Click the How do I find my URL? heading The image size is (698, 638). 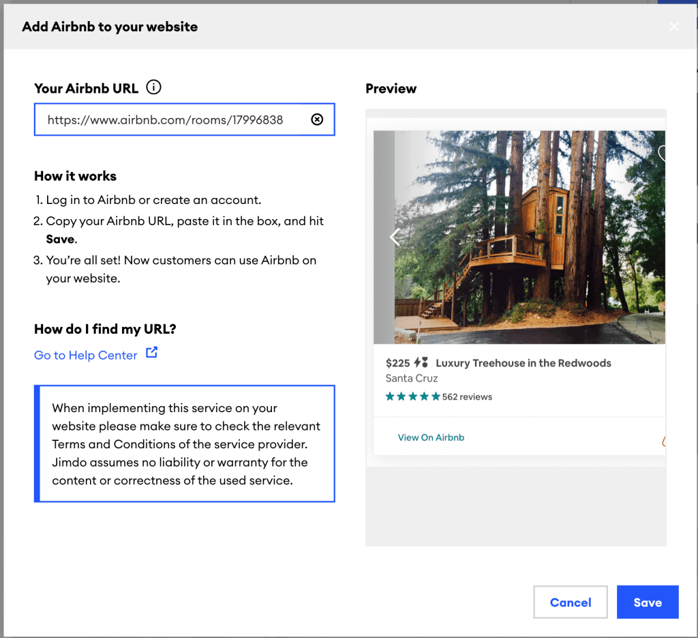click(x=105, y=330)
